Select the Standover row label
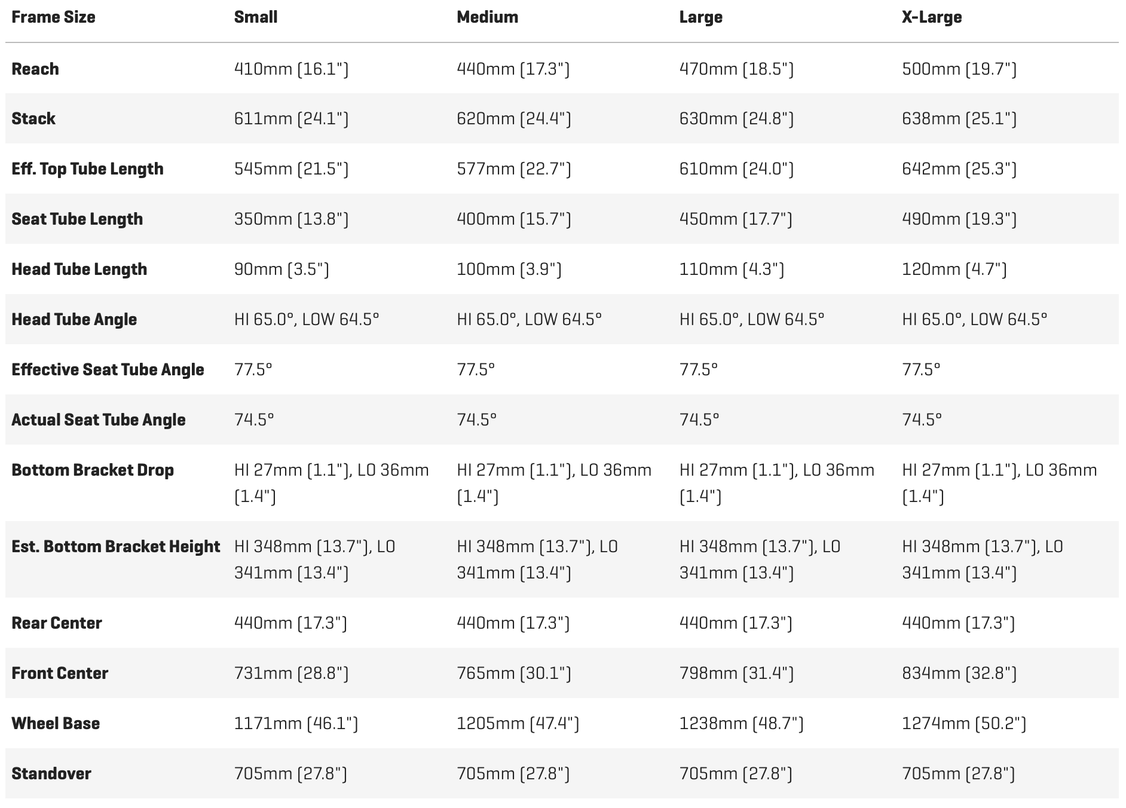Viewport: 1126px width, 808px height. (51, 773)
